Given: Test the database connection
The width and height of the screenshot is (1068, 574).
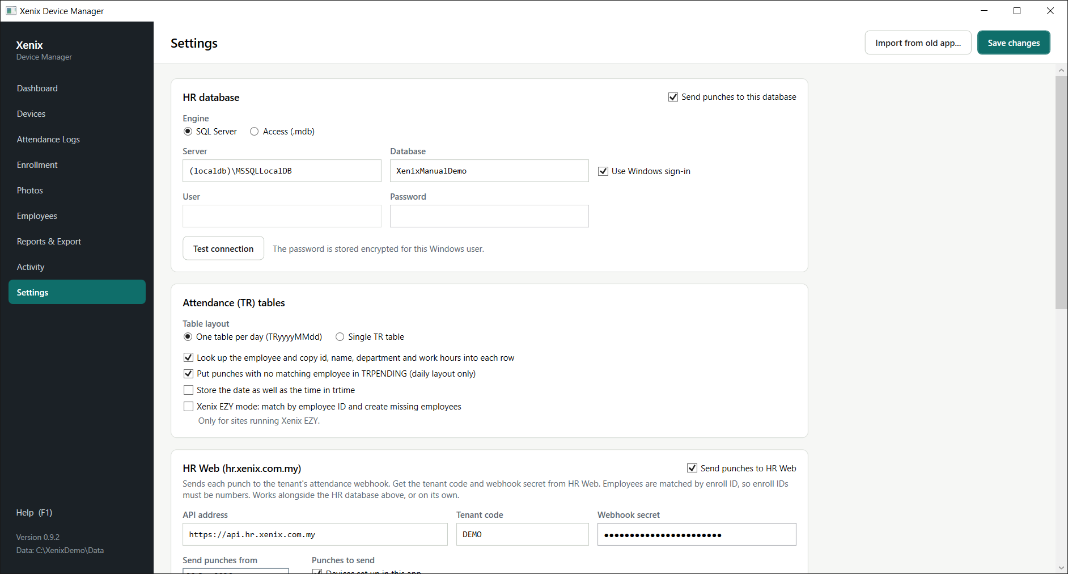Looking at the screenshot, I should (223, 248).
